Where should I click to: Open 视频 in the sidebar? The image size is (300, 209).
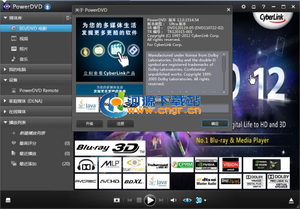(x=23, y=39)
